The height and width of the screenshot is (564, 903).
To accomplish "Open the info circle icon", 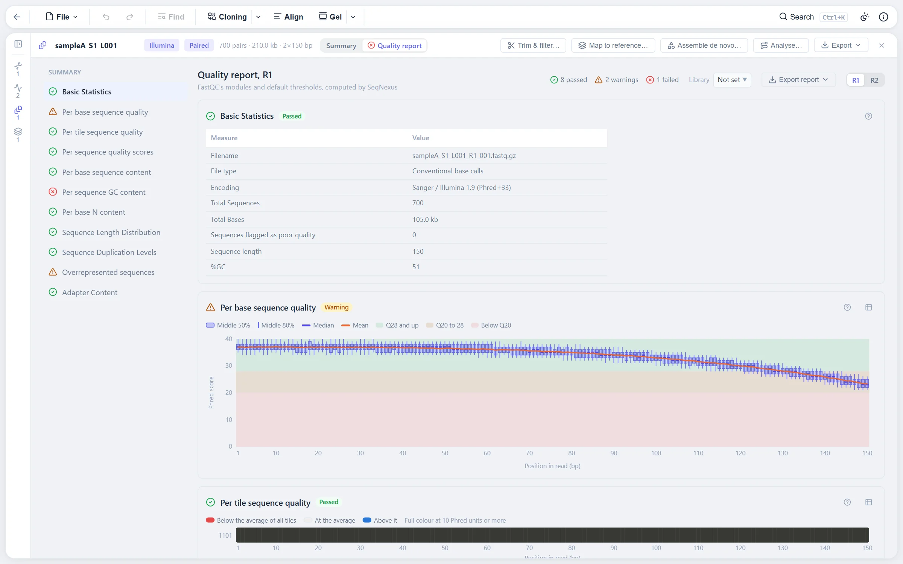I will pyautogui.click(x=883, y=17).
